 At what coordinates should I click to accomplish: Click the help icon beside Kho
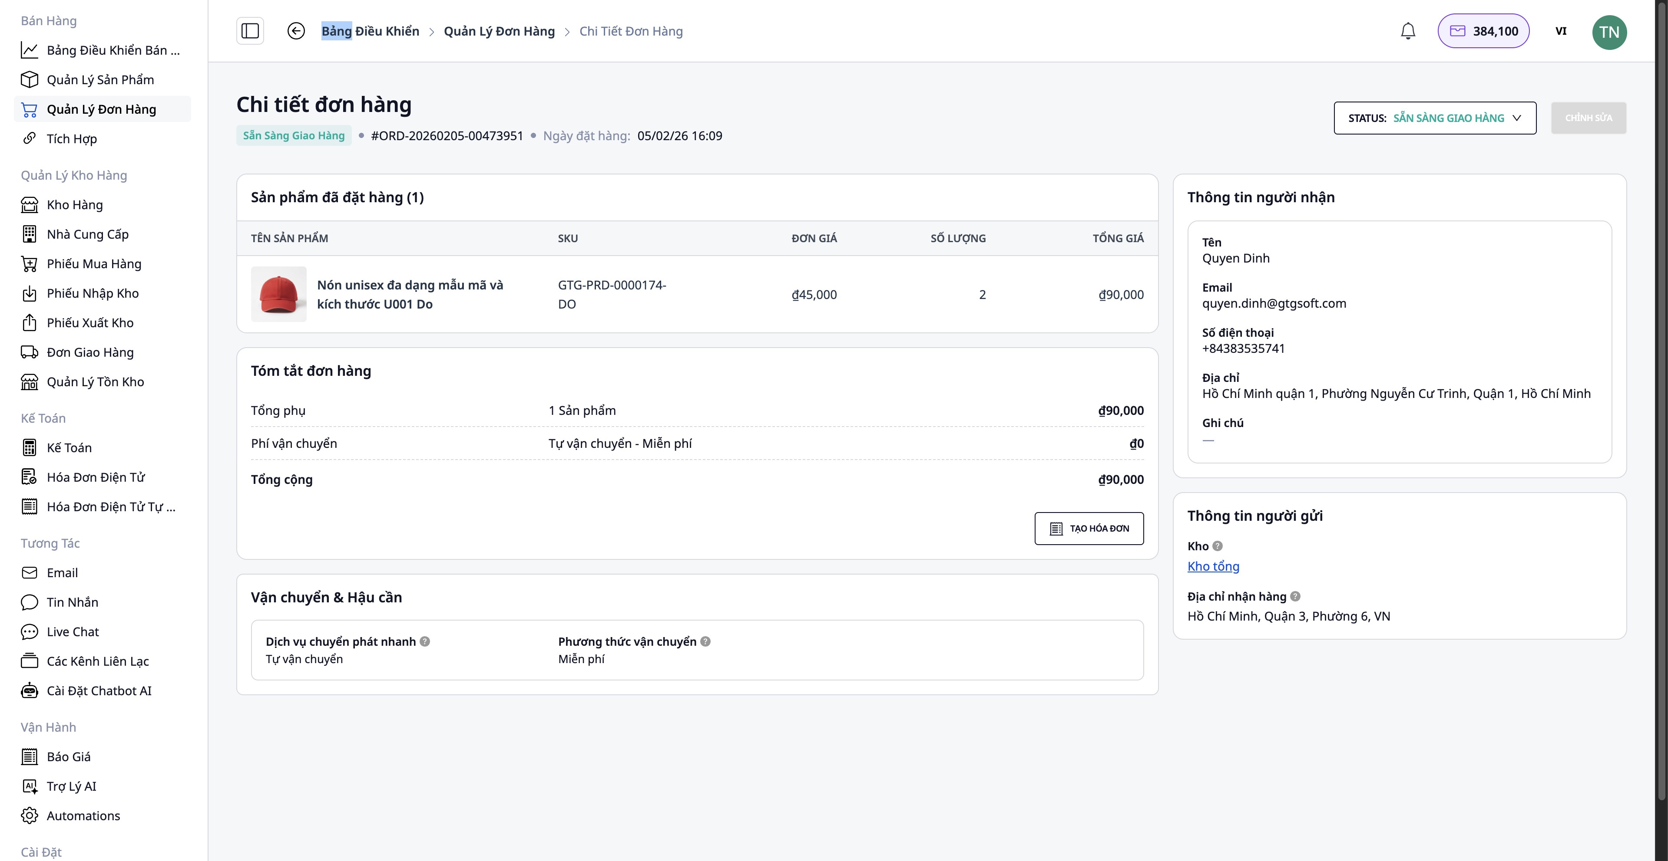click(1217, 546)
